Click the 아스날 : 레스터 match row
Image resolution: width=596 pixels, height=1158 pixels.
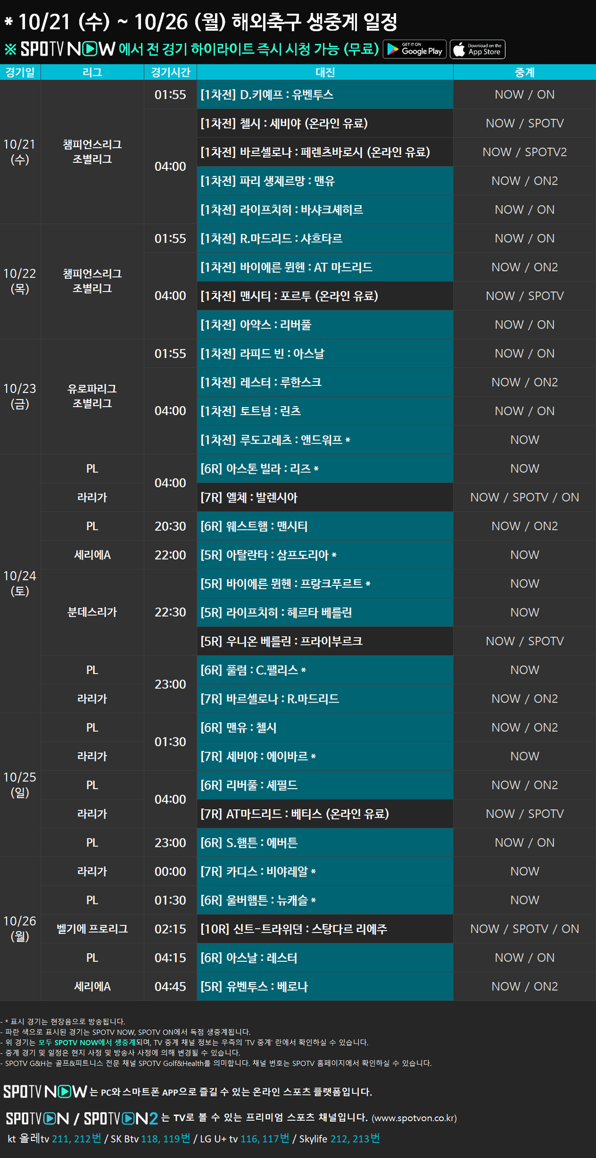[325, 958]
